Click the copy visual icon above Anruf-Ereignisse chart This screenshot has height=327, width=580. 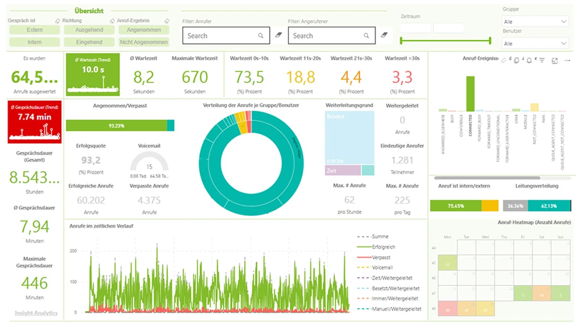[x=517, y=60]
